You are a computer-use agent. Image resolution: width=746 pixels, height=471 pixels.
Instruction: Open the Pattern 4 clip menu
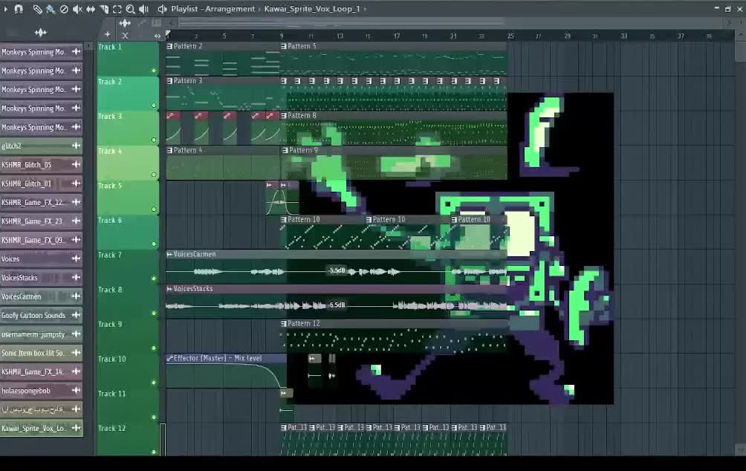(170, 150)
